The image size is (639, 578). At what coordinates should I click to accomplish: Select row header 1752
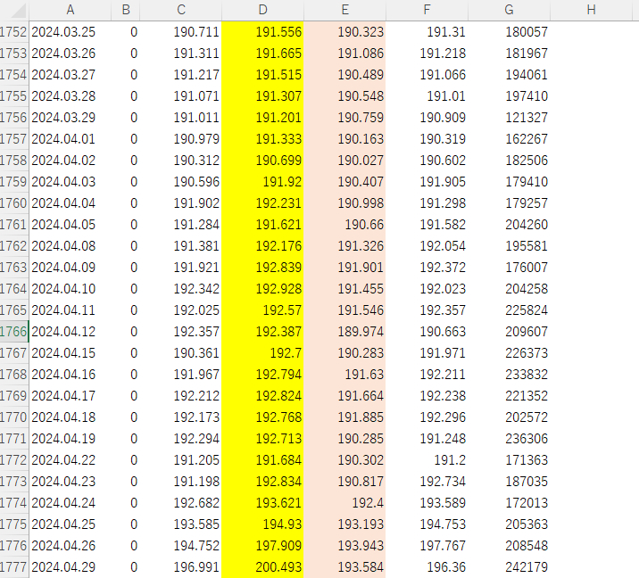pos(14,32)
